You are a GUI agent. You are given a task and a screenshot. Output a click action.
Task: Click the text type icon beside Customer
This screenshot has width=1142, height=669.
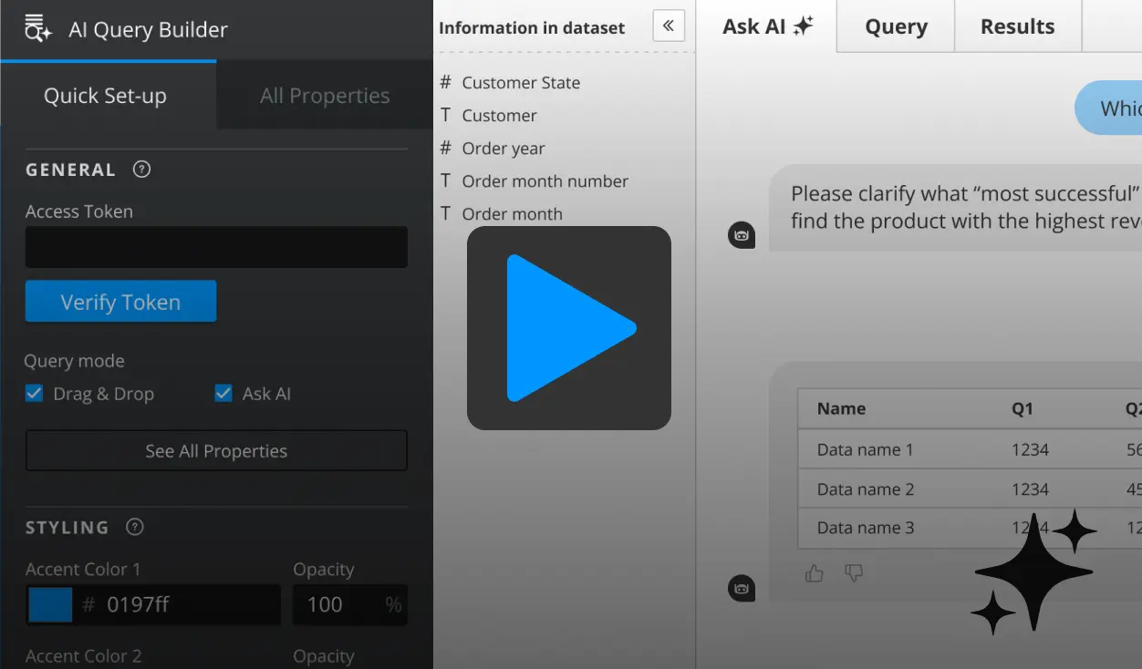(445, 115)
